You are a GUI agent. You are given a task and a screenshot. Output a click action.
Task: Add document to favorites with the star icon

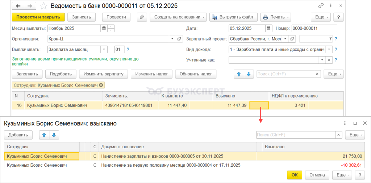[x=43, y=5]
